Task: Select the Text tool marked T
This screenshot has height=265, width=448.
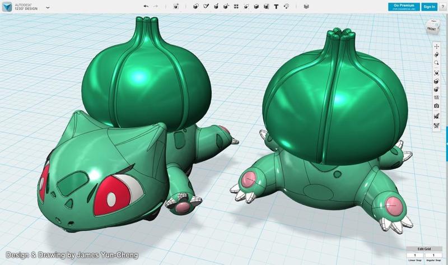Action: 276,7
